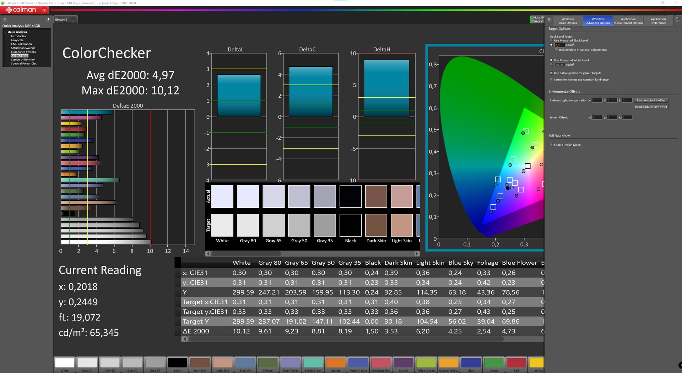
Task: Enable Design Mode checkbox
Action: tap(551, 145)
